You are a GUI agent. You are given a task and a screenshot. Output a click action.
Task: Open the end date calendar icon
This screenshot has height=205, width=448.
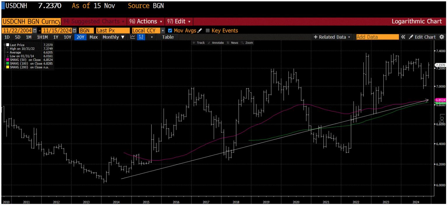coord(75,31)
